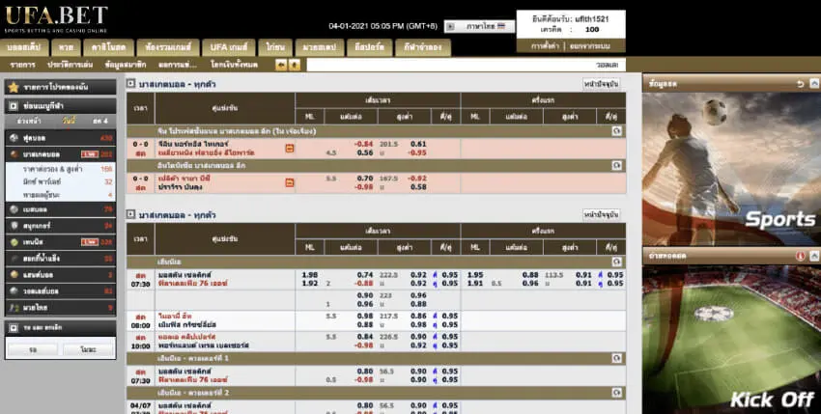This screenshot has height=414, width=821.
Task: Click the tennis ball icon in sidebar
Action: coord(14,242)
